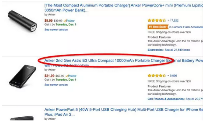Expand rating arrow beside 17,922 reviews
Image resolution: width=205 pixels, height=121 pixels.
point(168,20)
